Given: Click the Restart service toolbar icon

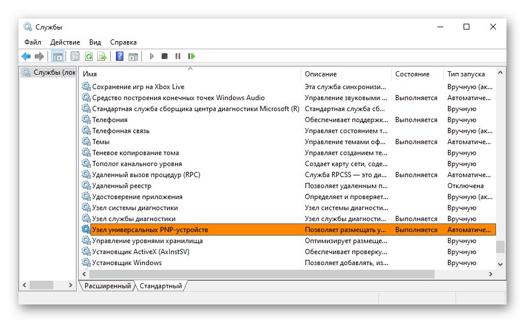Looking at the screenshot, I should point(191,56).
